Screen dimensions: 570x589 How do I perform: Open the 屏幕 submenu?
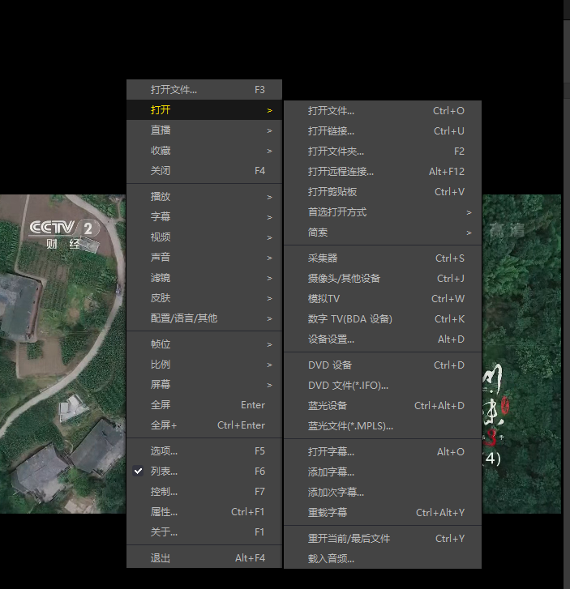204,385
